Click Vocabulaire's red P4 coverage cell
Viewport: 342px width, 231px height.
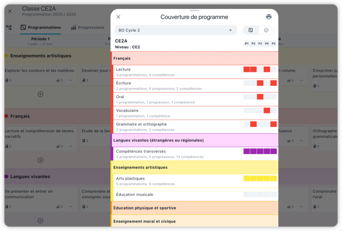tap(267, 110)
